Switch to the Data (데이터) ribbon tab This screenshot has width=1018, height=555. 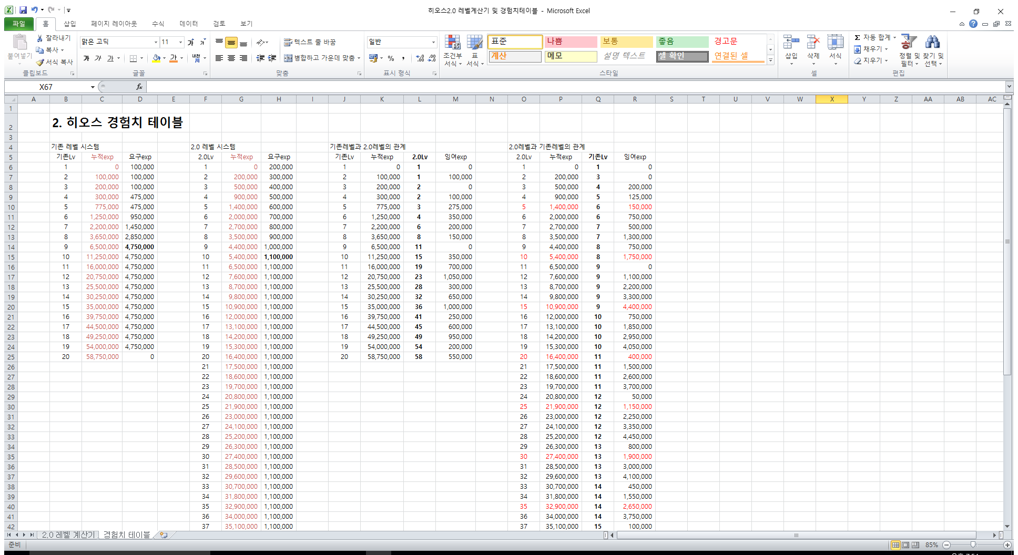pos(189,24)
